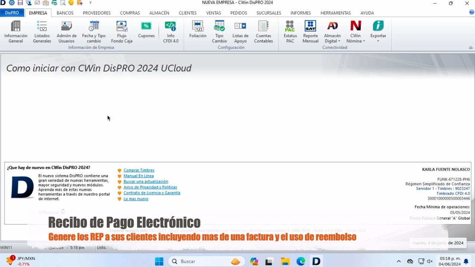Open File Explorer from the taskbar
475x267 pixels.
[x=285, y=261]
